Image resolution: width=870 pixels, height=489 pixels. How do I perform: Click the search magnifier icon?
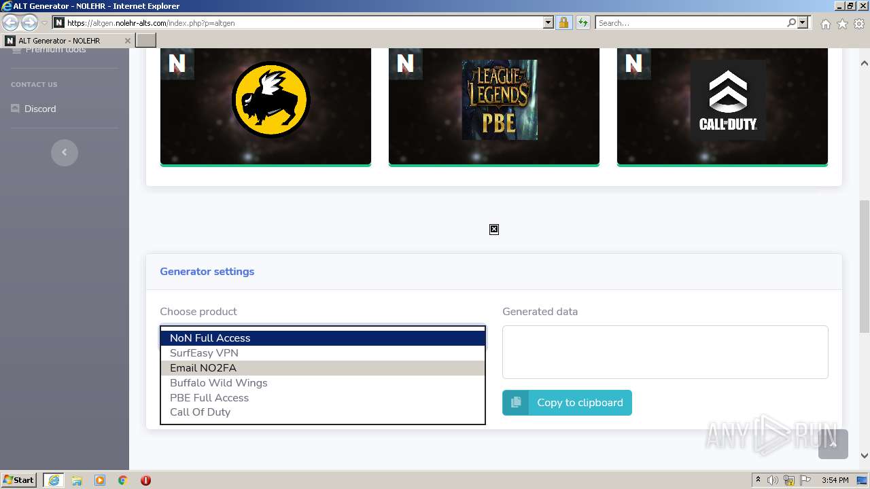[x=791, y=22]
